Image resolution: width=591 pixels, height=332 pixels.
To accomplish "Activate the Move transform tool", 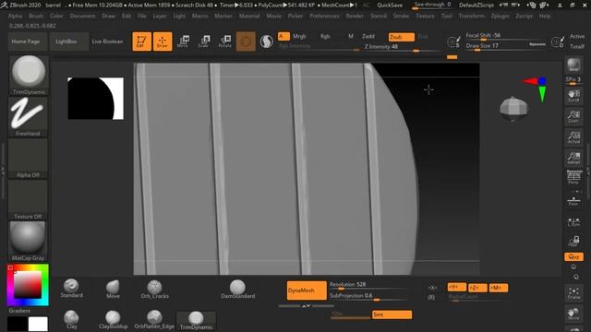I will click(x=183, y=41).
